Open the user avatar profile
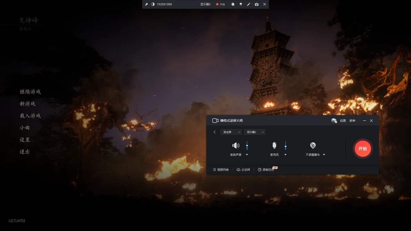 (x=334, y=120)
